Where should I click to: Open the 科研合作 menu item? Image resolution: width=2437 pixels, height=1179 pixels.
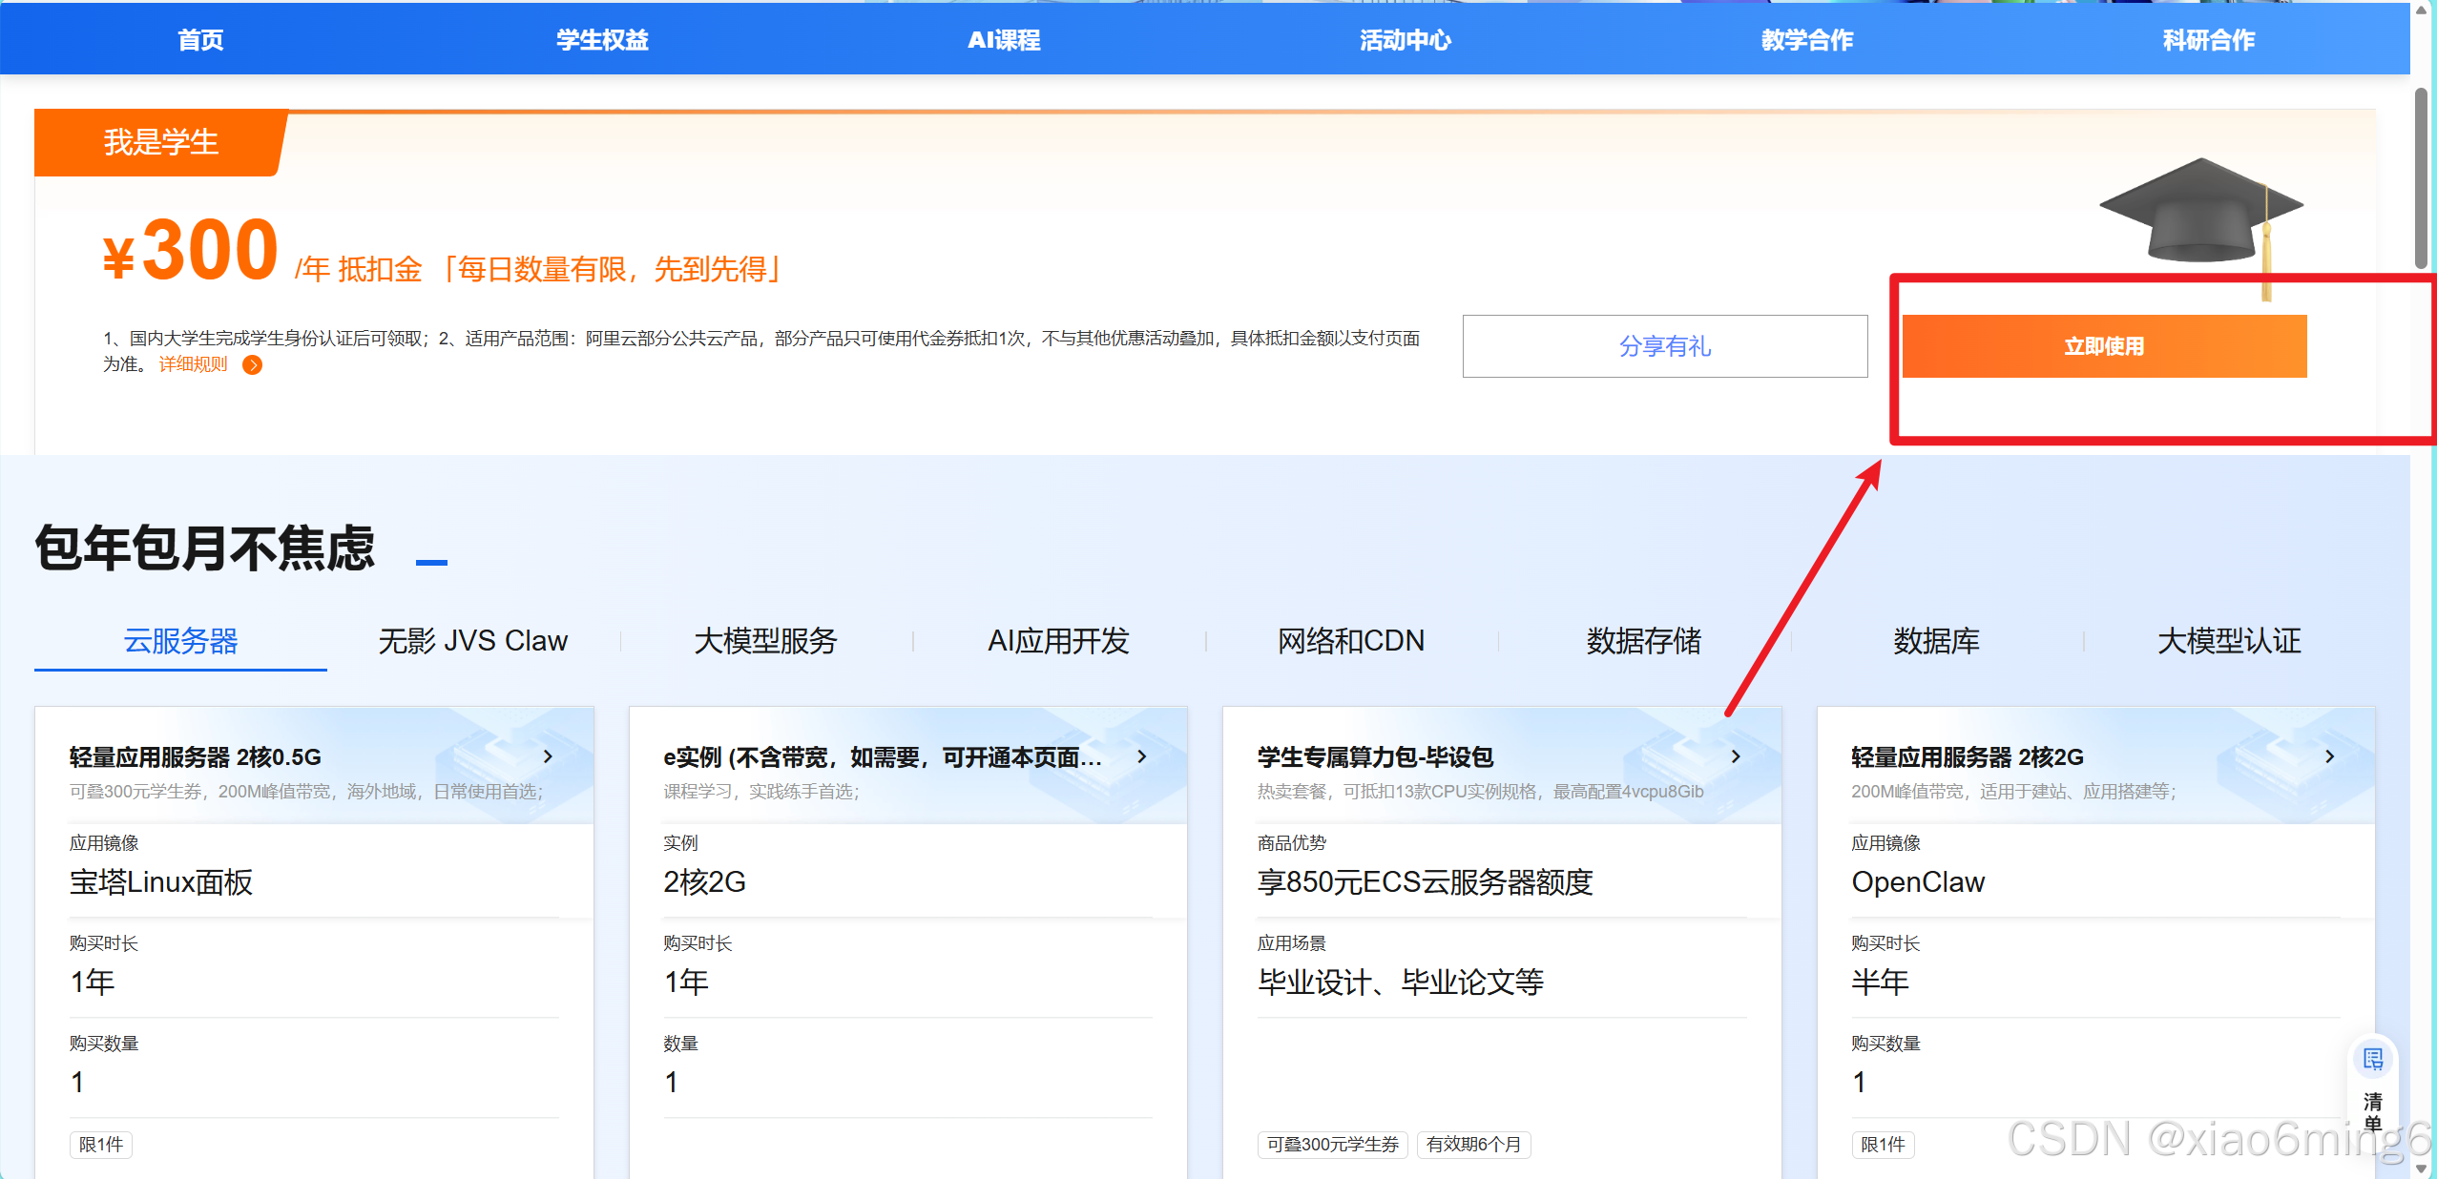2209,40
